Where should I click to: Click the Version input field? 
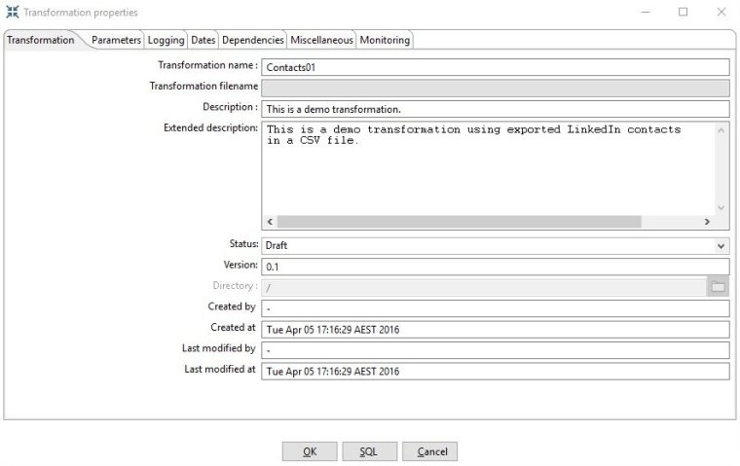(x=495, y=267)
